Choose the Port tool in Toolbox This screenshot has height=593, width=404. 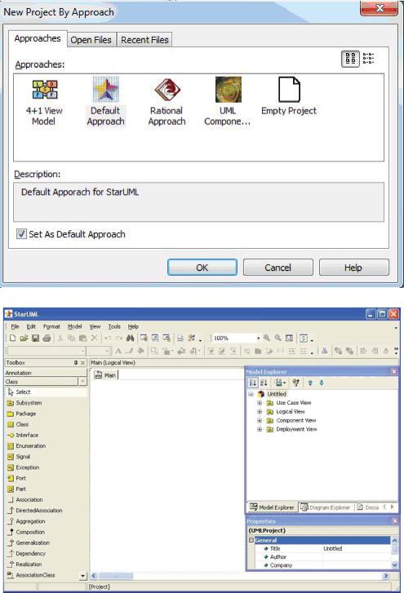(16, 478)
